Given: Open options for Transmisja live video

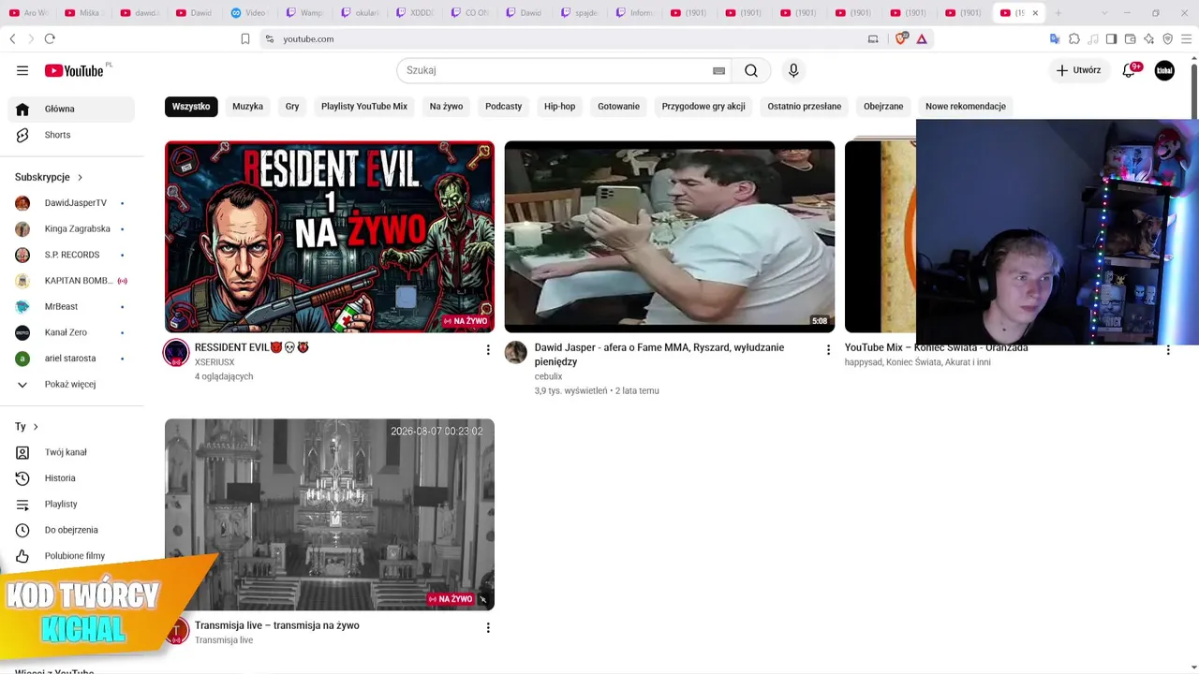Looking at the screenshot, I should click(x=488, y=628).
